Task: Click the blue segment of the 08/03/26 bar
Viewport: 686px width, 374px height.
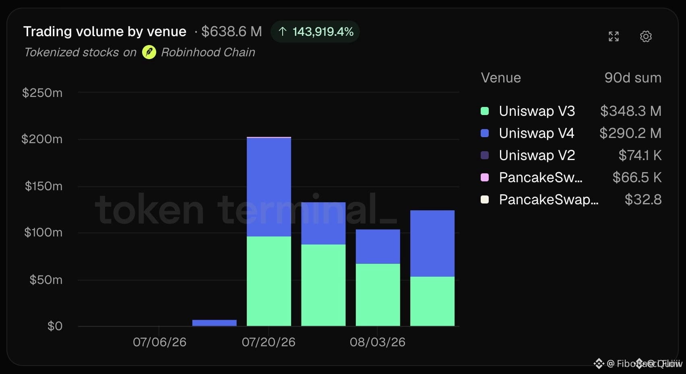Action: (378, 247)
